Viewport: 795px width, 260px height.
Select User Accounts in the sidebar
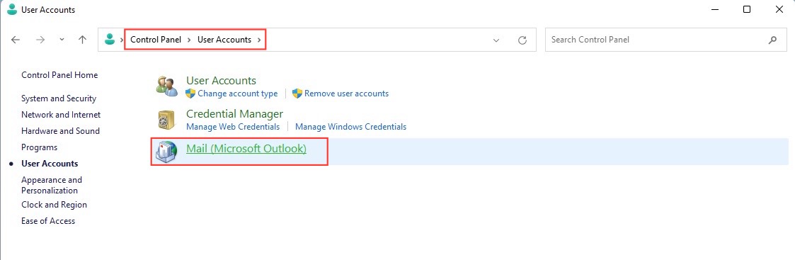click(50, 164)
